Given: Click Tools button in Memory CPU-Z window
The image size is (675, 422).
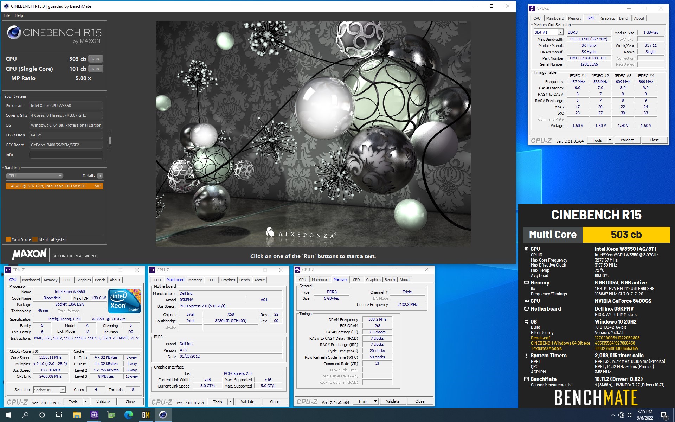Looking at the screenshot, I should click(363, 401).
